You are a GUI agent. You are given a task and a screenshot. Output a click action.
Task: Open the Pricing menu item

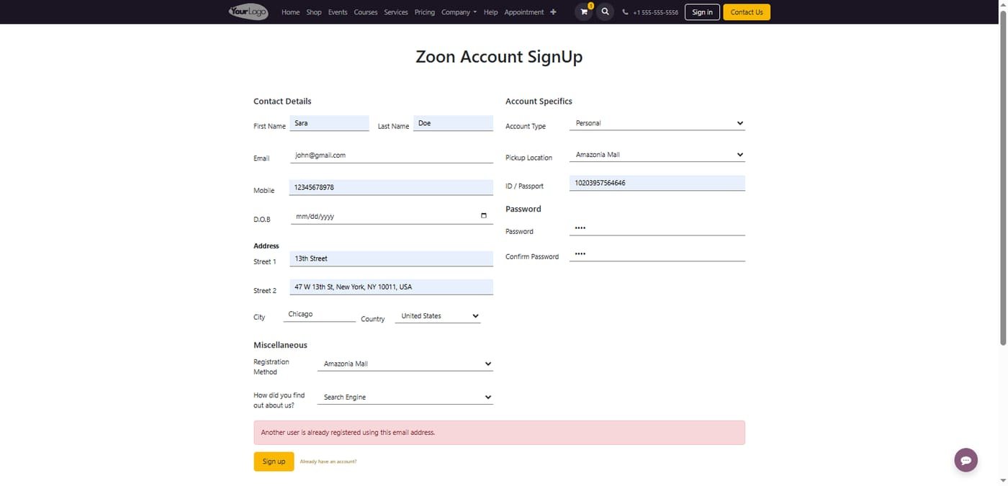tap(425, 12)
